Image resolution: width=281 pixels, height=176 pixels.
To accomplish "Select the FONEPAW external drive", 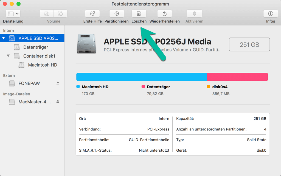I will point(29,83).
